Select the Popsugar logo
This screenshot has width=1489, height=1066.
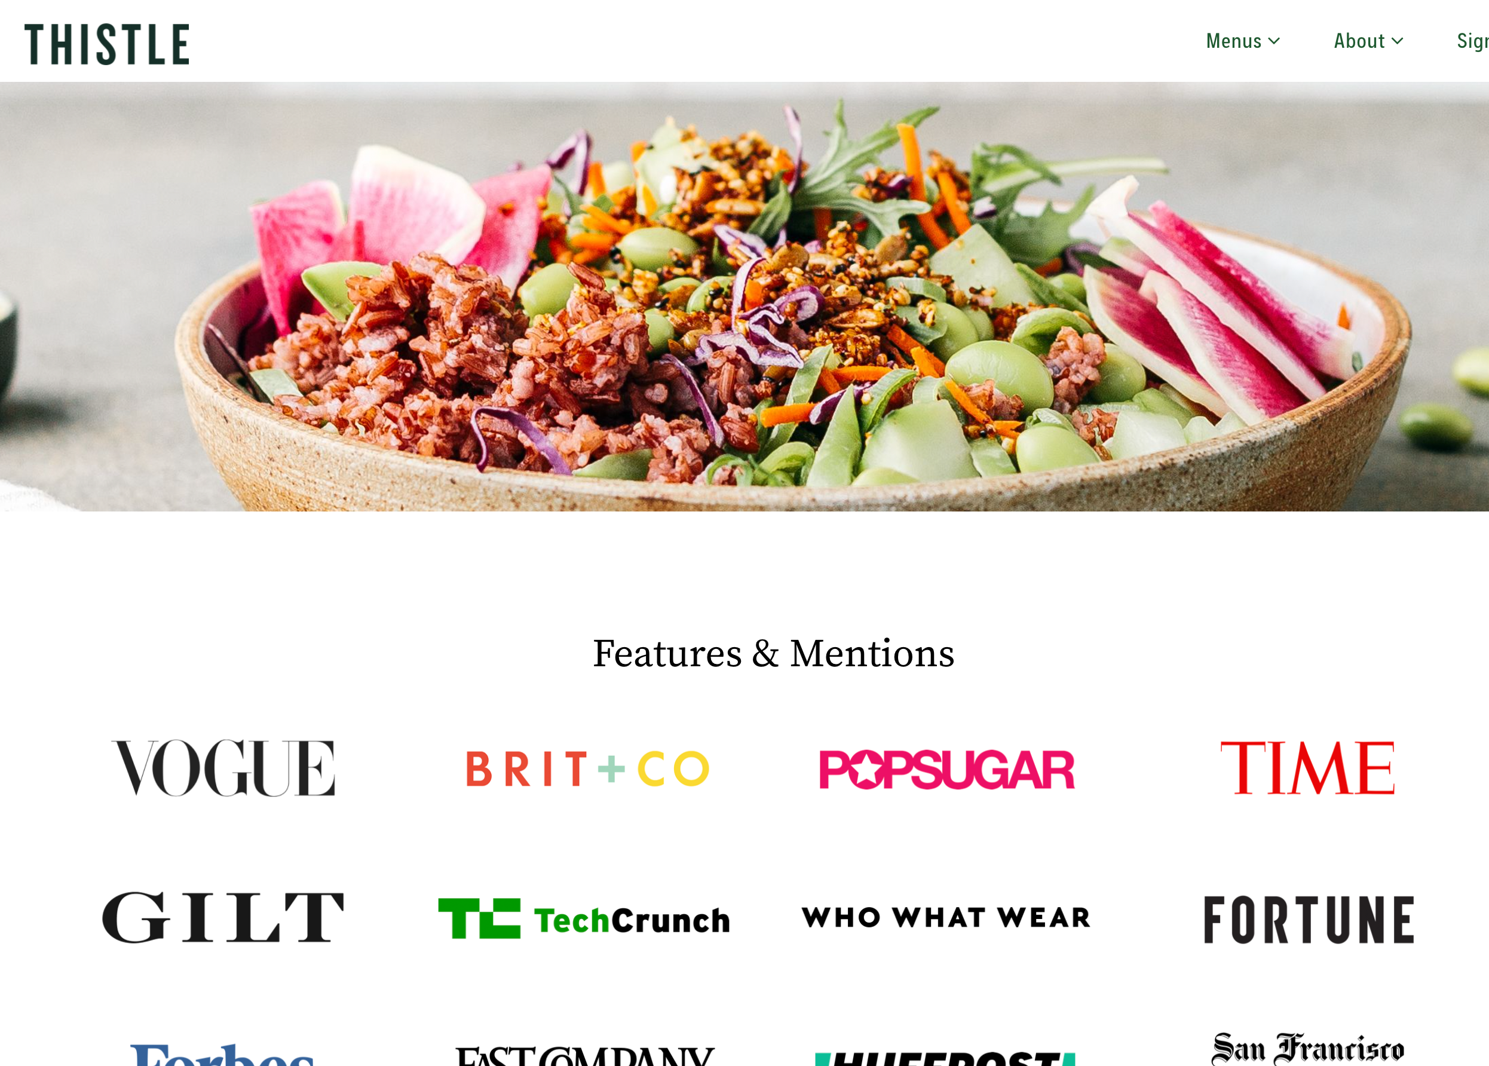click(x=947, y=768)
